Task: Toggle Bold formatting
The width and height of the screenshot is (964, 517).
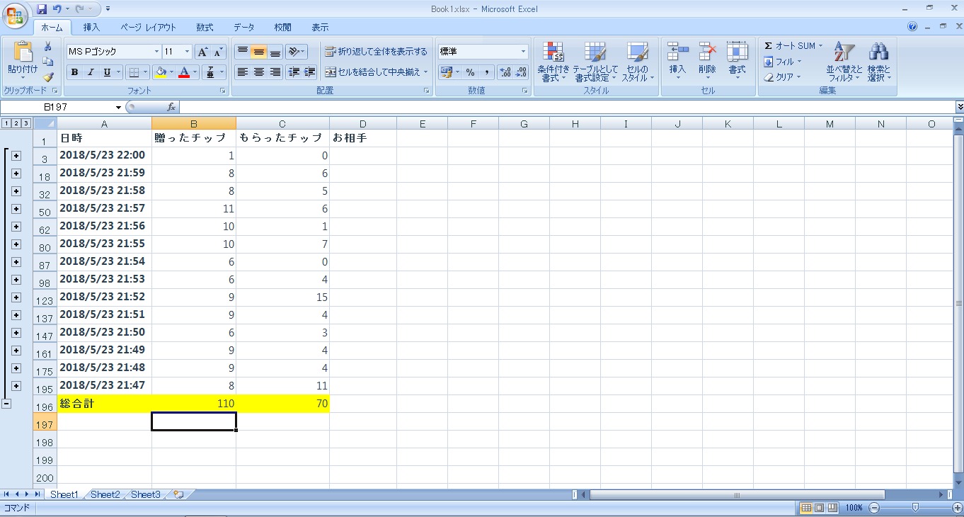Action: [74, 72]
